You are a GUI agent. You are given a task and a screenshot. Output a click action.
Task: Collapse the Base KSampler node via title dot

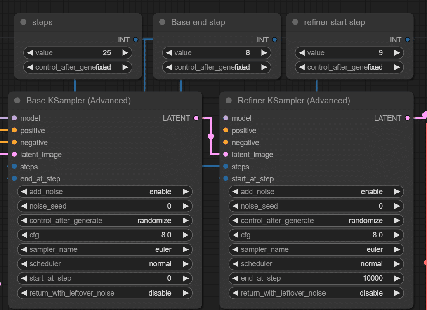tap(17, 100)
